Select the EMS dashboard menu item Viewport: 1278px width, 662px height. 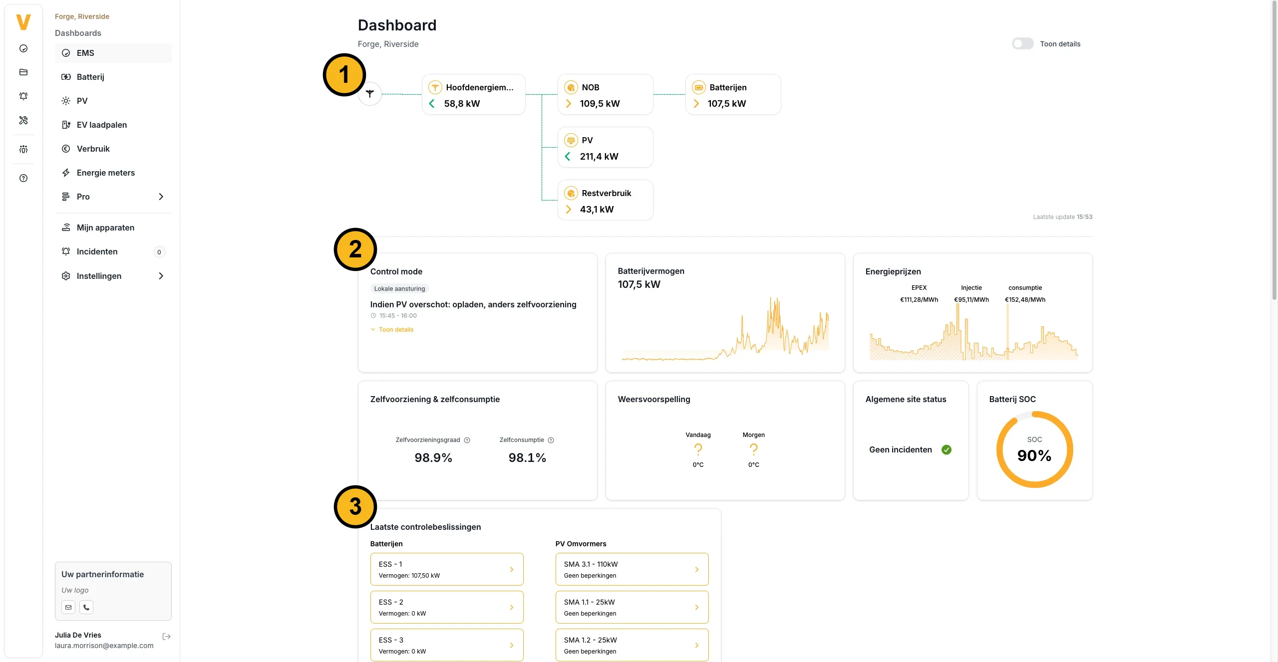point(113,53)
